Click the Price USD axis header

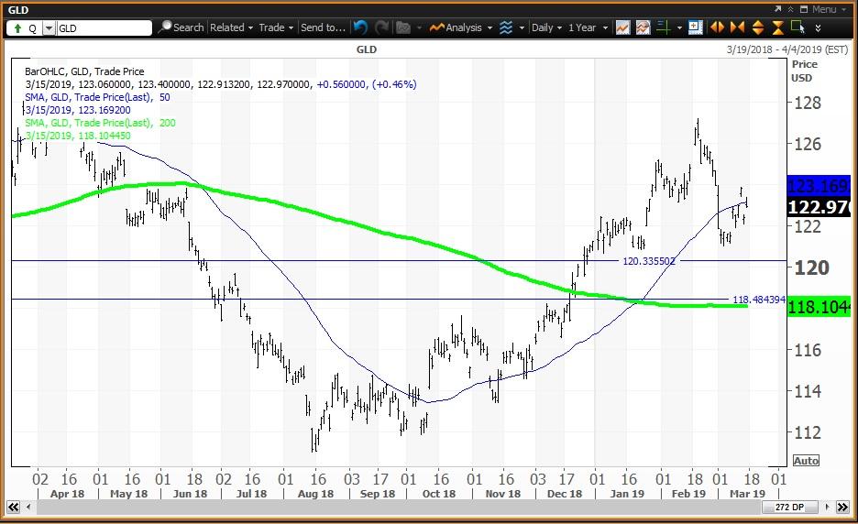pyautogui.click(x=804, y=71)
